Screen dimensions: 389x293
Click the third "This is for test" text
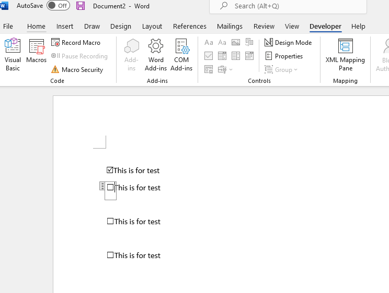(138, 222)
